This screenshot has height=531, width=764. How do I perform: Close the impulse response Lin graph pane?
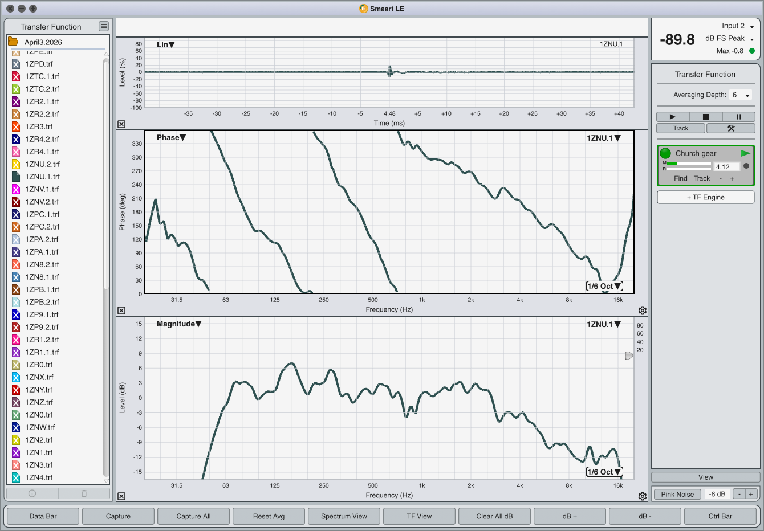121,124
